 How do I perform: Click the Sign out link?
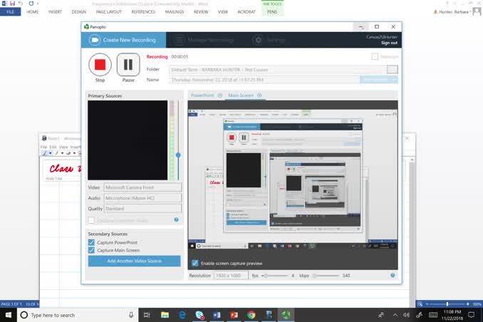389,43
